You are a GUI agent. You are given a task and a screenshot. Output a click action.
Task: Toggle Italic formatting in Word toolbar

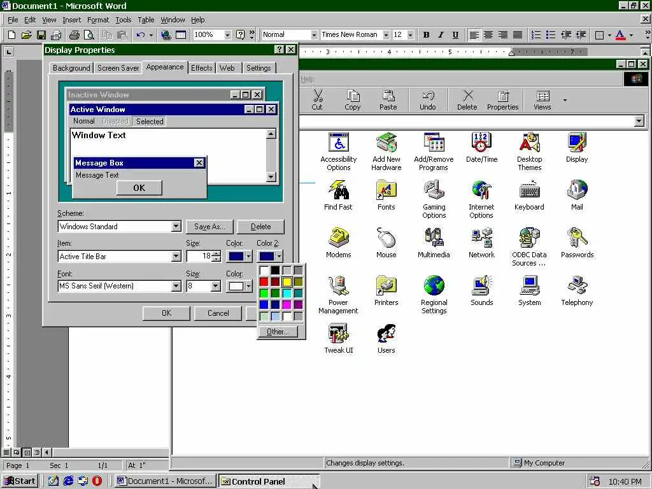click(x=441, y=35)
